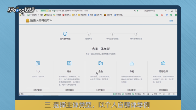The image size is (196, 110).
Task: Expand the address bar dropdown chevron
Action: 141,11
